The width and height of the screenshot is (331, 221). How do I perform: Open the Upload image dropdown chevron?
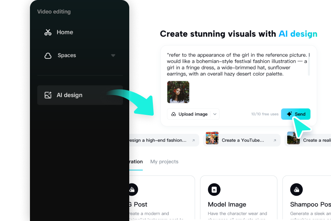(x=215, y=114)
